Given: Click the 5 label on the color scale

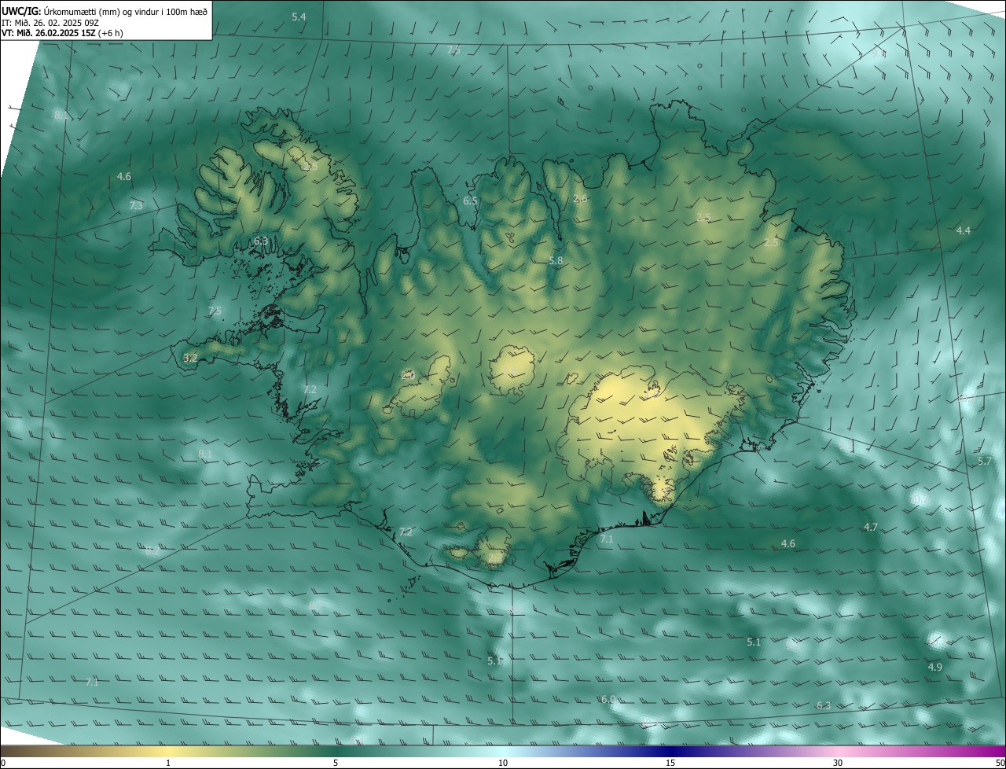Looking at the screenshot, I should pyautogui.click(x=336, y=763).
